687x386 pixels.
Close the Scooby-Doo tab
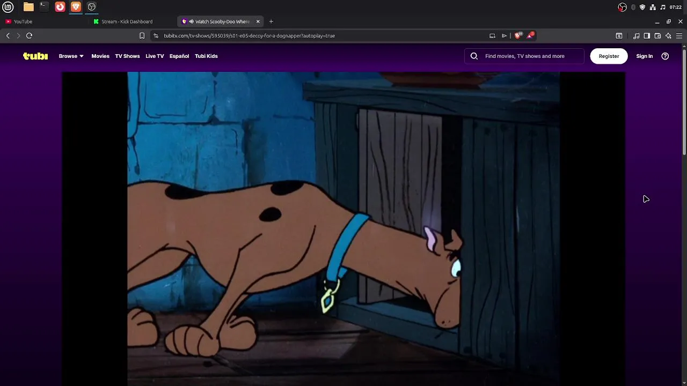(258, 21)
